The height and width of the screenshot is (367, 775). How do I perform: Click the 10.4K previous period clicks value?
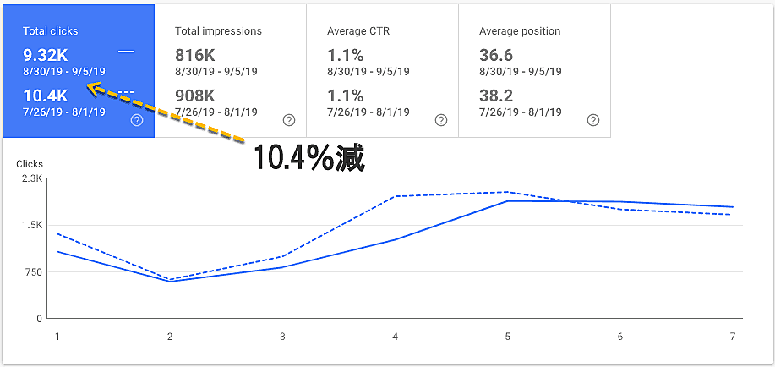pos(45,96)
